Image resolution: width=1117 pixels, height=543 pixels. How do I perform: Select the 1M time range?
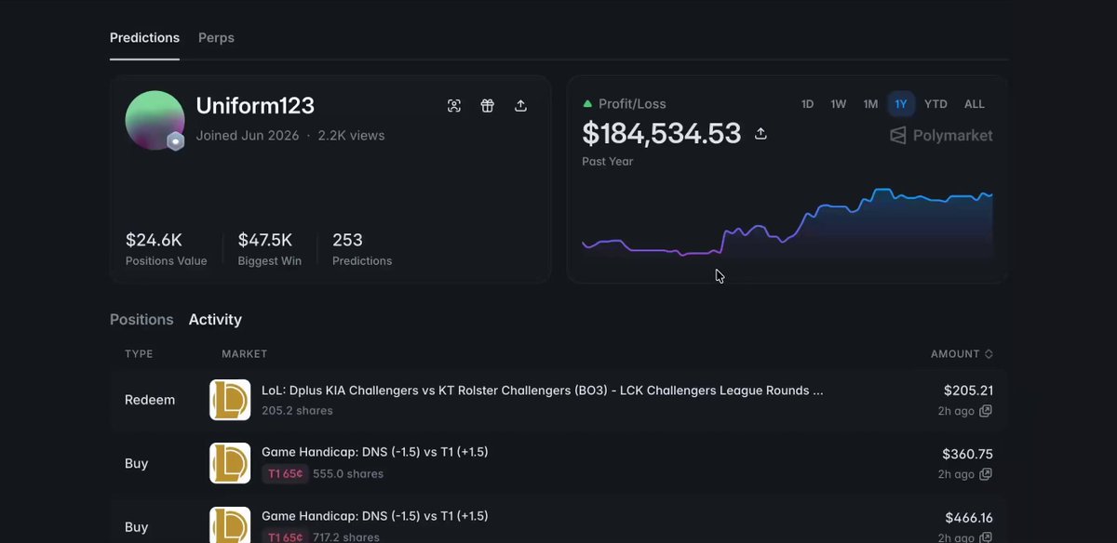pyautogui.click(x=870, y=104)
